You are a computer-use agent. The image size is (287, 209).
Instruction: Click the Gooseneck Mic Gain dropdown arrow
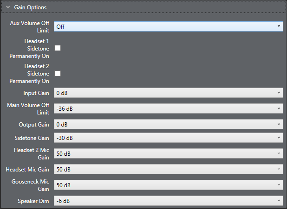coord(279,185)
